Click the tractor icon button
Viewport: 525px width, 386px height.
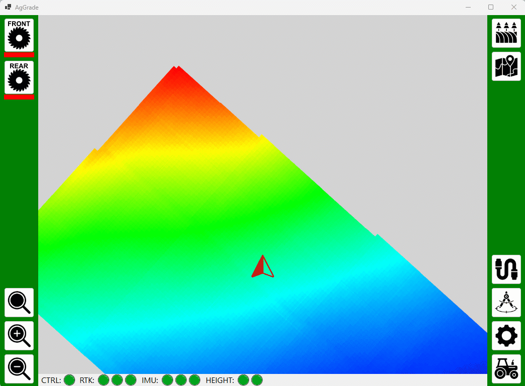pos(506,369)
